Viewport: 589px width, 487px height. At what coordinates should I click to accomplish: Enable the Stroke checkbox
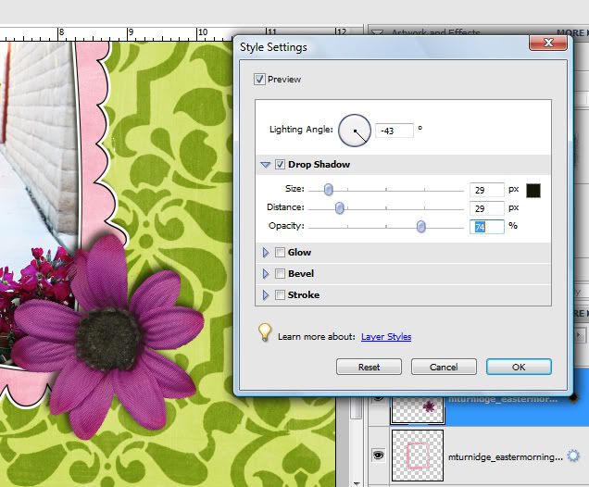[x=280, y=294]
